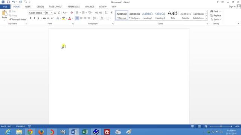Apply the Heading 1 style
241x135 pixels.
click(x=147, y=15)
